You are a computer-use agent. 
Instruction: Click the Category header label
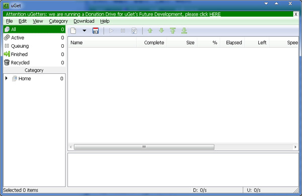click(x=34, y=70)
